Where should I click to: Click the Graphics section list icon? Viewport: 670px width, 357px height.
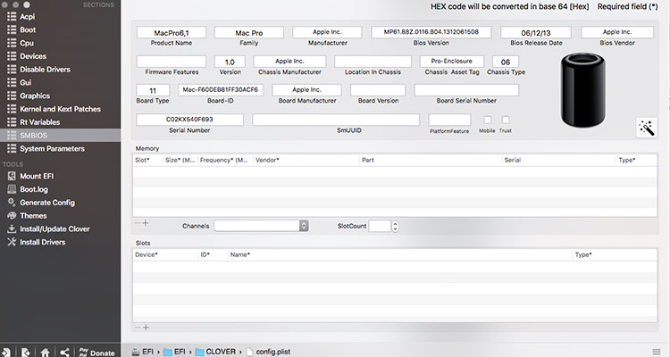coord(12,95)
